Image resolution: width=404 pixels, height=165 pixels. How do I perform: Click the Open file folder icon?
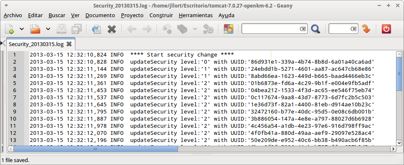click(x=36, y=29)
